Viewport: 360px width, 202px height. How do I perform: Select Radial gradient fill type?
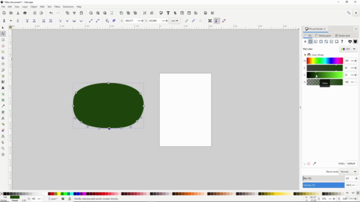(x=321, y=42)
